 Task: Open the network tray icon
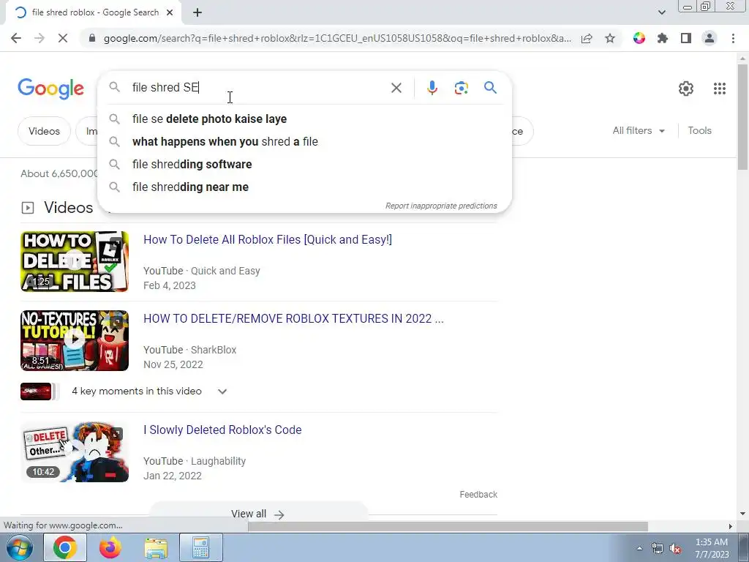(658, 549)
